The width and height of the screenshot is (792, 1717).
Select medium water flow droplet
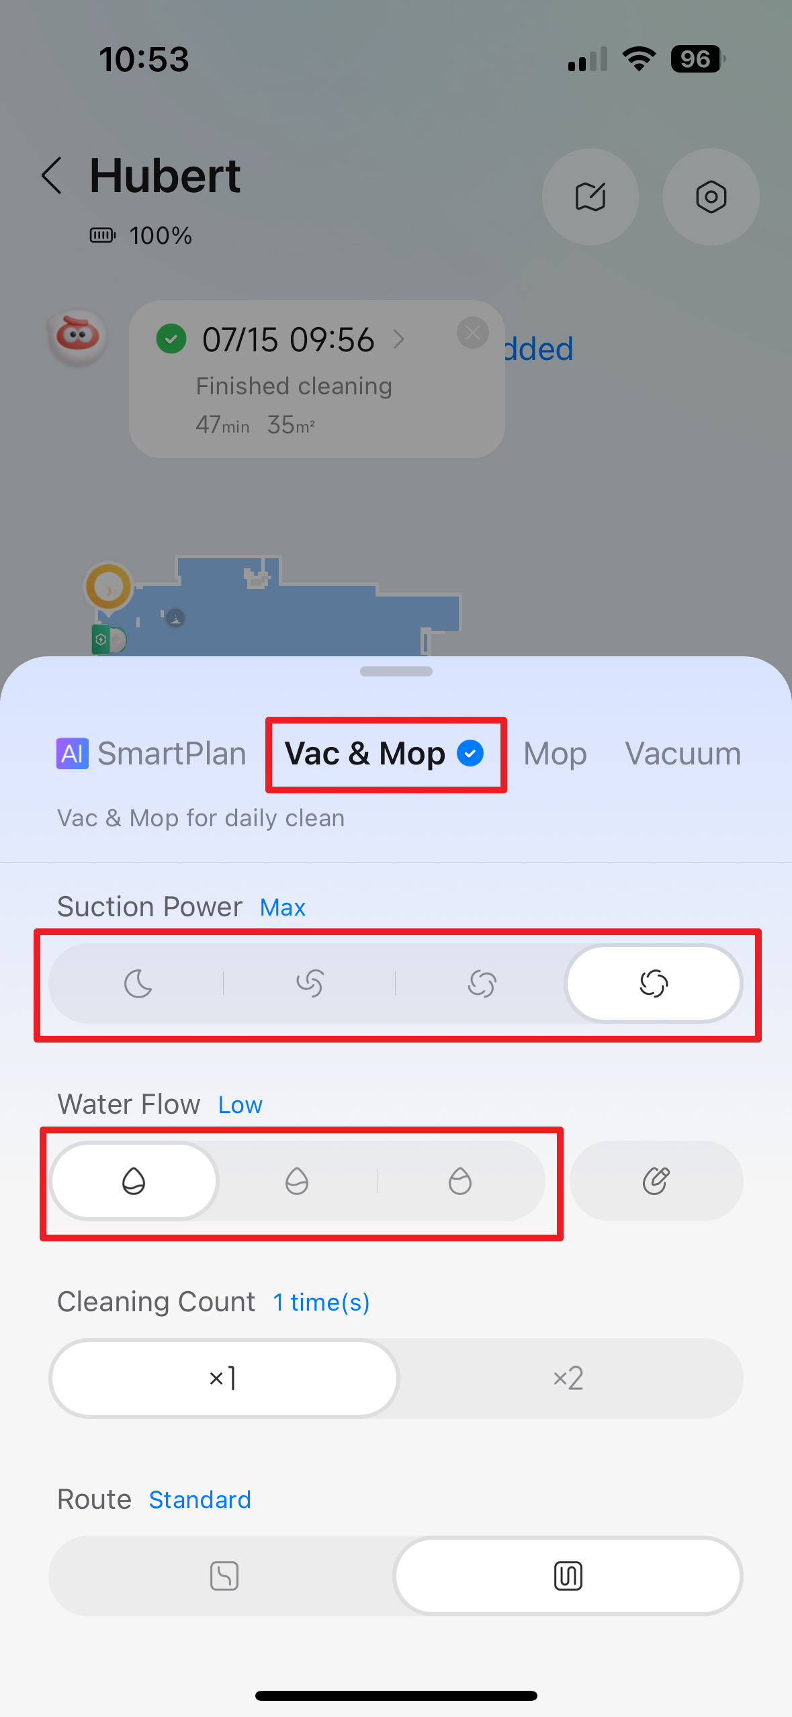pyautogui.click(x=296, y=1181)
